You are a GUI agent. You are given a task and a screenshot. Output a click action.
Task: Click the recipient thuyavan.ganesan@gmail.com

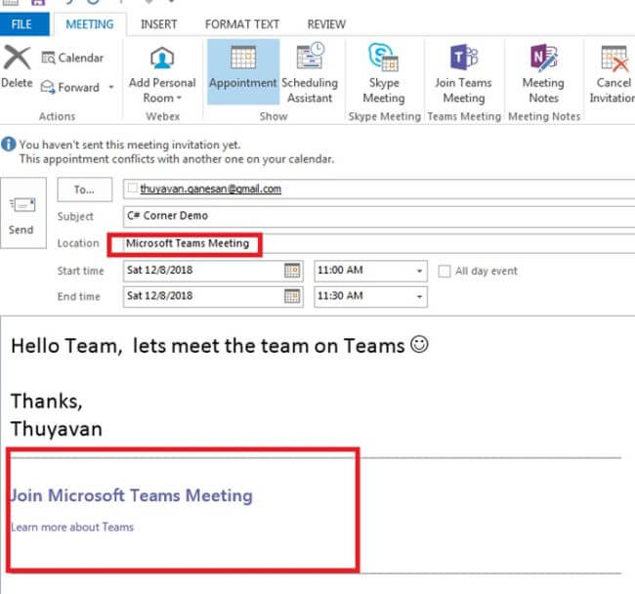211,189
